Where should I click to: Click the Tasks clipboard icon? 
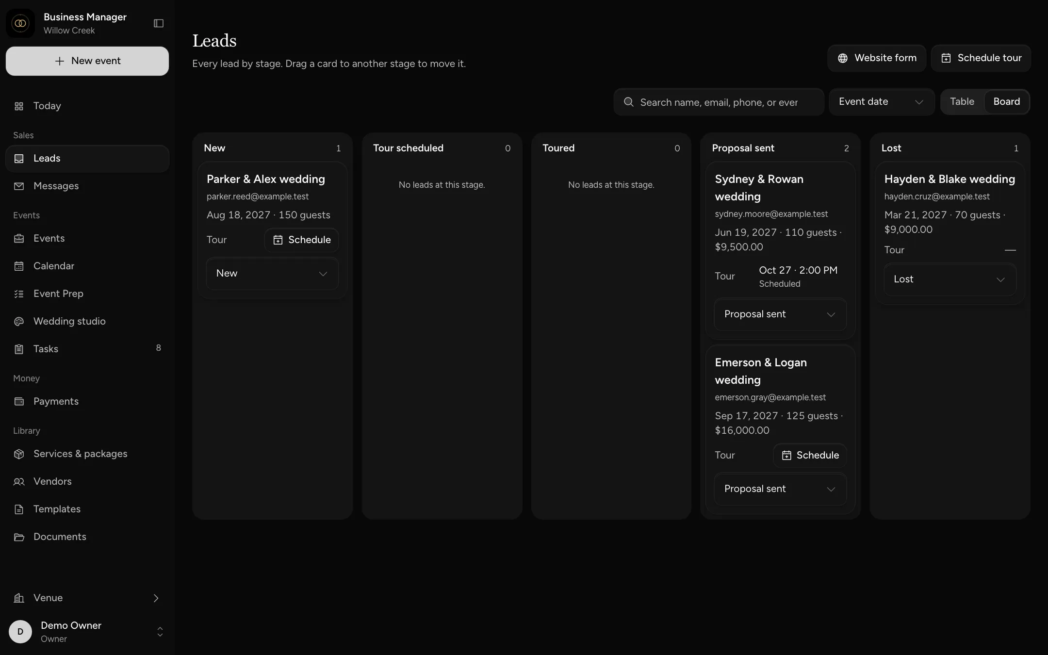19,349
